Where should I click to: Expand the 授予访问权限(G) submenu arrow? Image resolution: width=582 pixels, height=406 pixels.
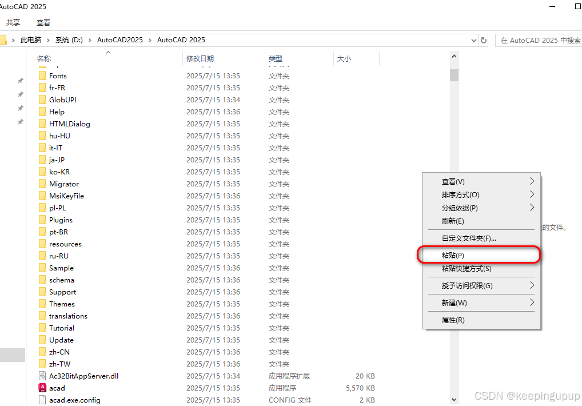tap(532, 285)
